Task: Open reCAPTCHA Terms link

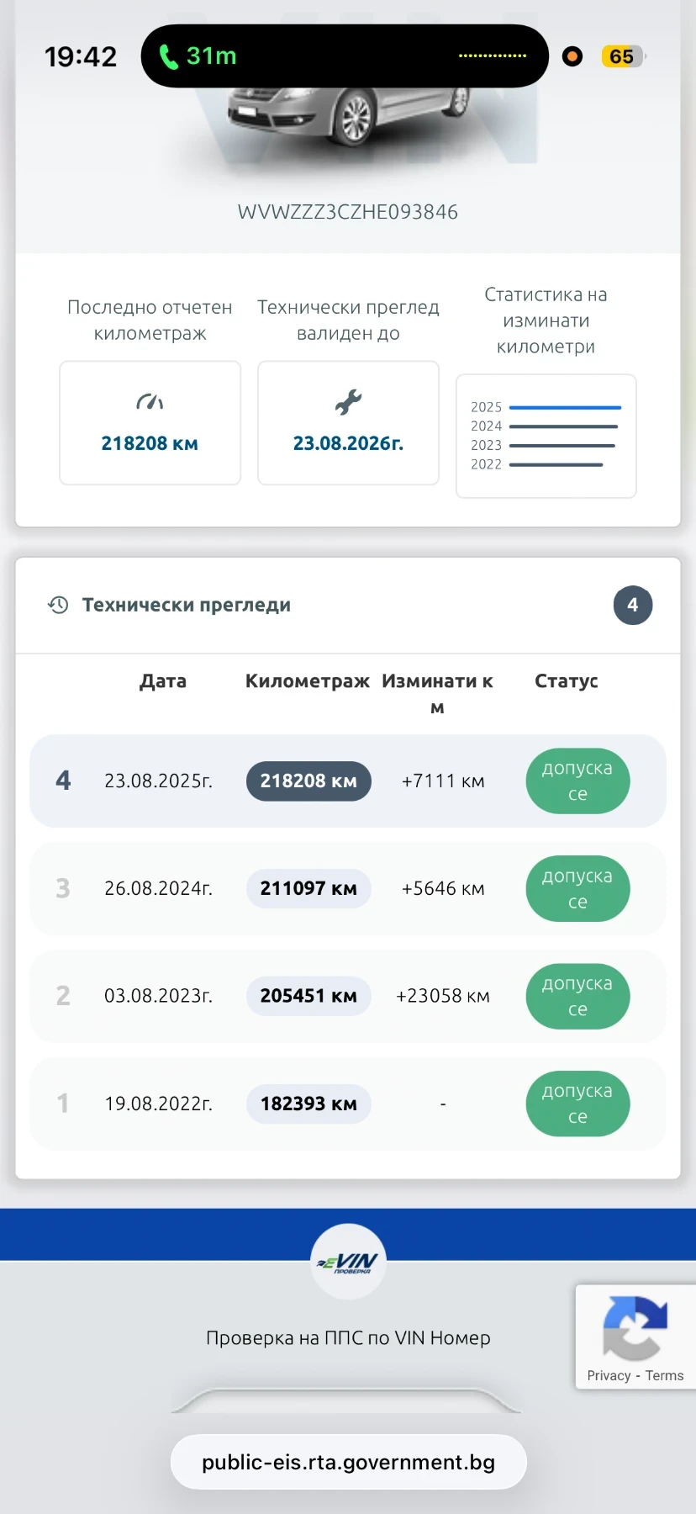Action: (x=664, y=1375)
